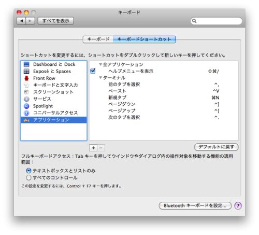The image size is (259, 235).
Task: Click the スクリーンショット label in list
Action: 53,92
